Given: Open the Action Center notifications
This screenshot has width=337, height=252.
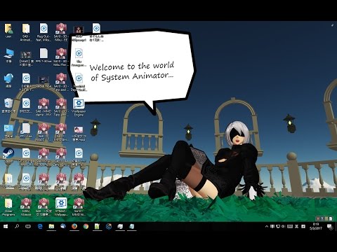Looking at the screenshot, I should pos(330,226).
